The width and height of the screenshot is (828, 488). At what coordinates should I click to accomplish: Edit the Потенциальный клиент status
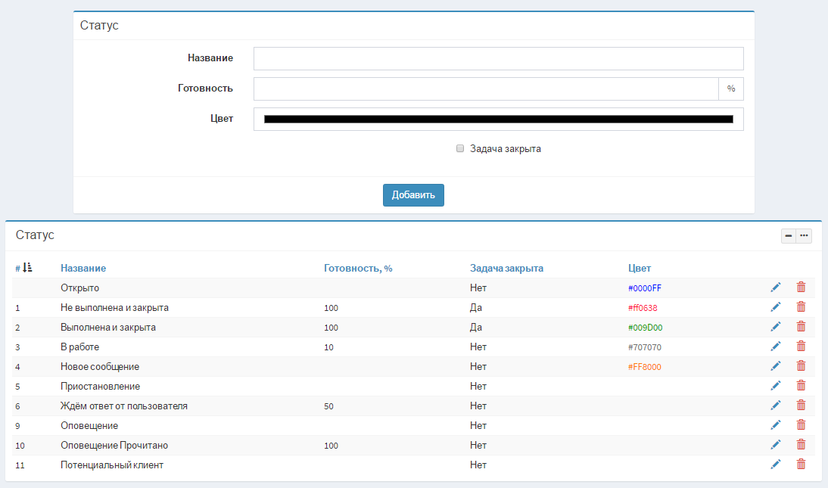pyautogui.click(x=775, y=465)
